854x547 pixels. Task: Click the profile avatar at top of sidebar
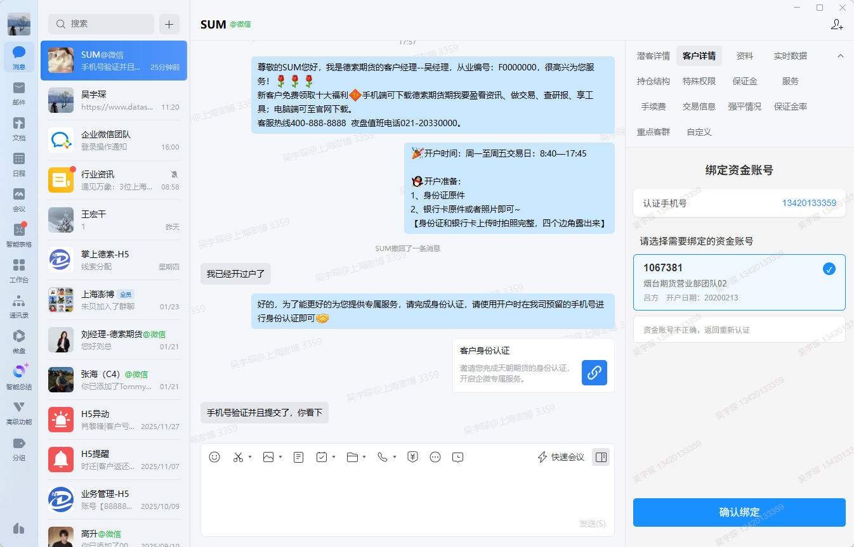(x=19, y=24)
